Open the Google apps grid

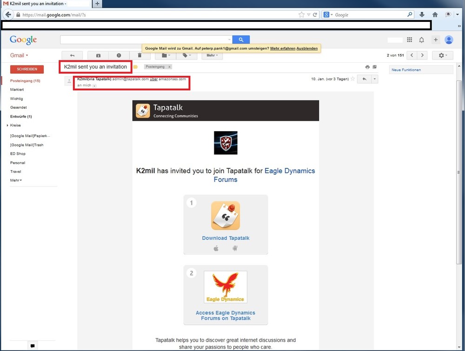[410, 40]
